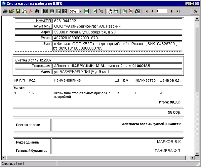The image size is (201, 167).
Task: Open Find with the binoculars icon
Action: [x=37, y=11]
